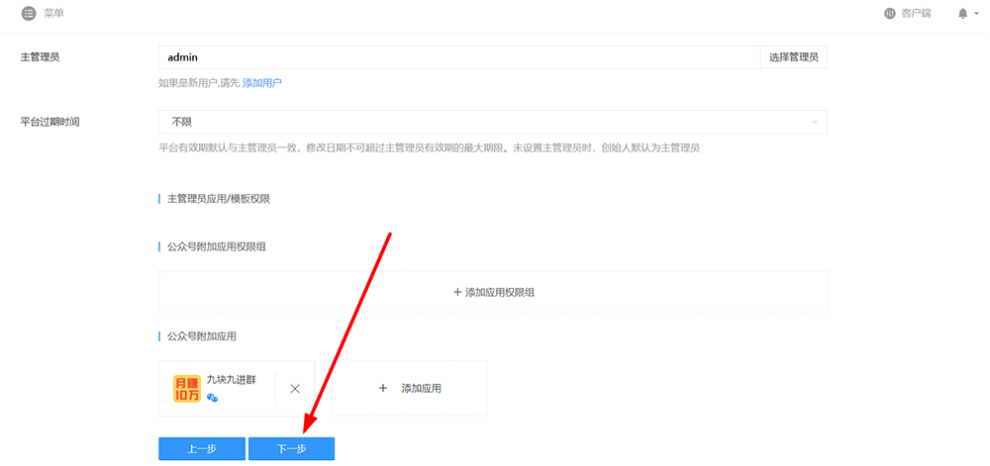990x466 pixels.
Task: Expand the caret next to the bell
Action: [x=975, y=15]
